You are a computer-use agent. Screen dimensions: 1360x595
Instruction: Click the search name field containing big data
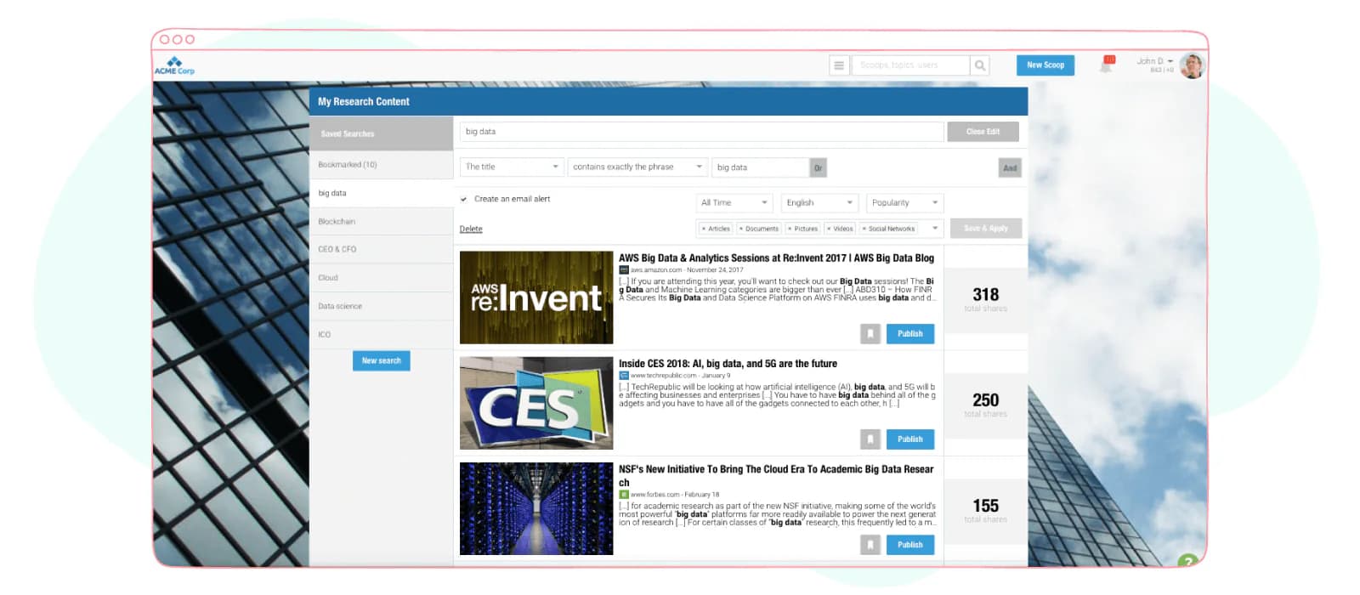click(702, 132)
